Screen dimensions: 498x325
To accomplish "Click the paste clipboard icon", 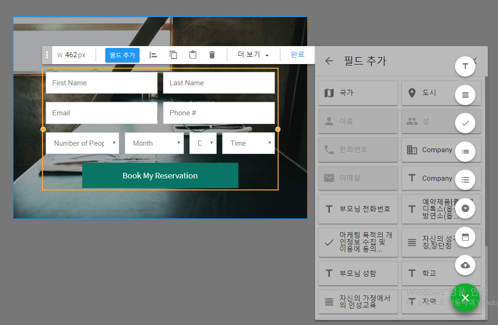I will [193, 54].
